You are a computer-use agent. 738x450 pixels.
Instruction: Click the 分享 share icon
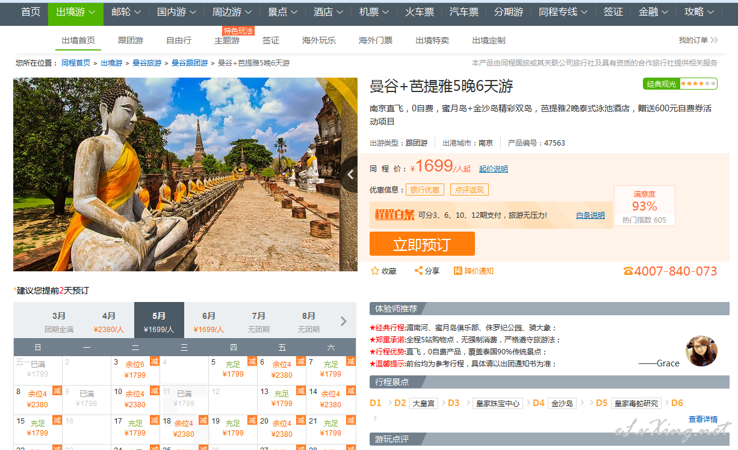418,271
